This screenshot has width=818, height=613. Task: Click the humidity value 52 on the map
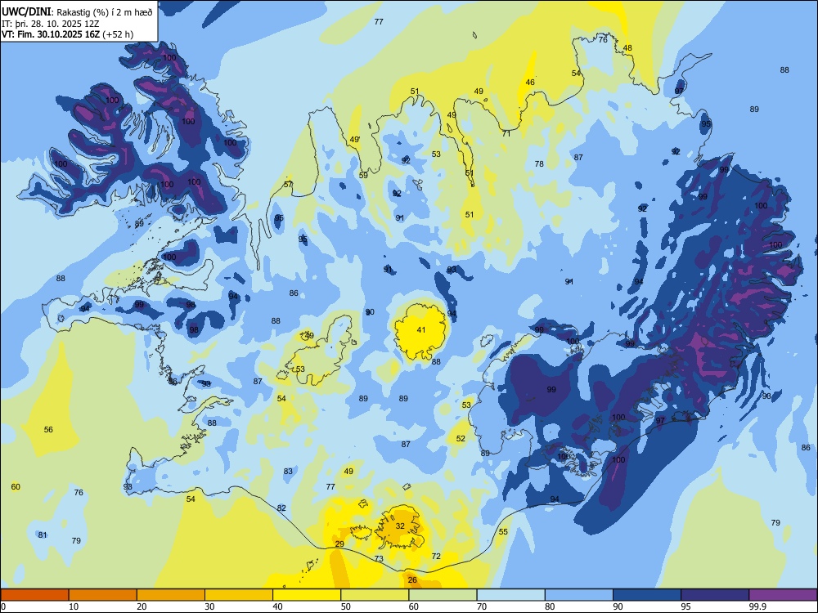461,438
